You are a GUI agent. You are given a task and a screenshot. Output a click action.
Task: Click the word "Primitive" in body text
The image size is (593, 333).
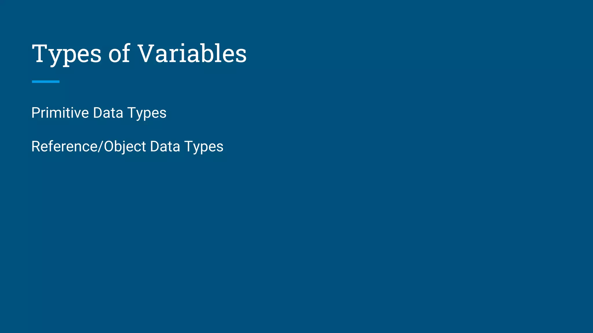pos(60,112)
